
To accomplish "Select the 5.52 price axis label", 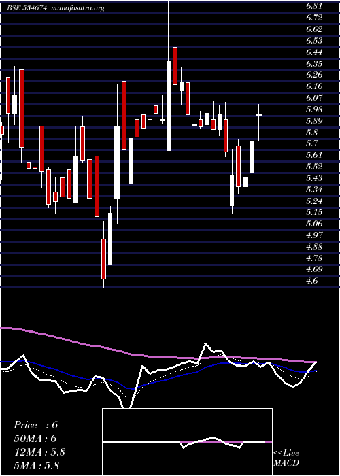I will (314, 167).
